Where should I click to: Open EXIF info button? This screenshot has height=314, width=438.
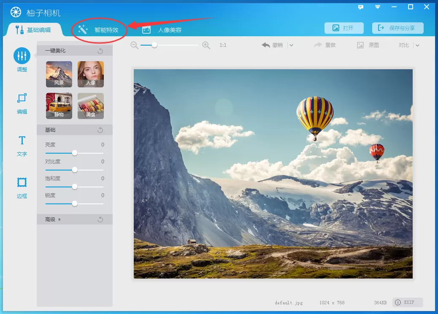408,303
